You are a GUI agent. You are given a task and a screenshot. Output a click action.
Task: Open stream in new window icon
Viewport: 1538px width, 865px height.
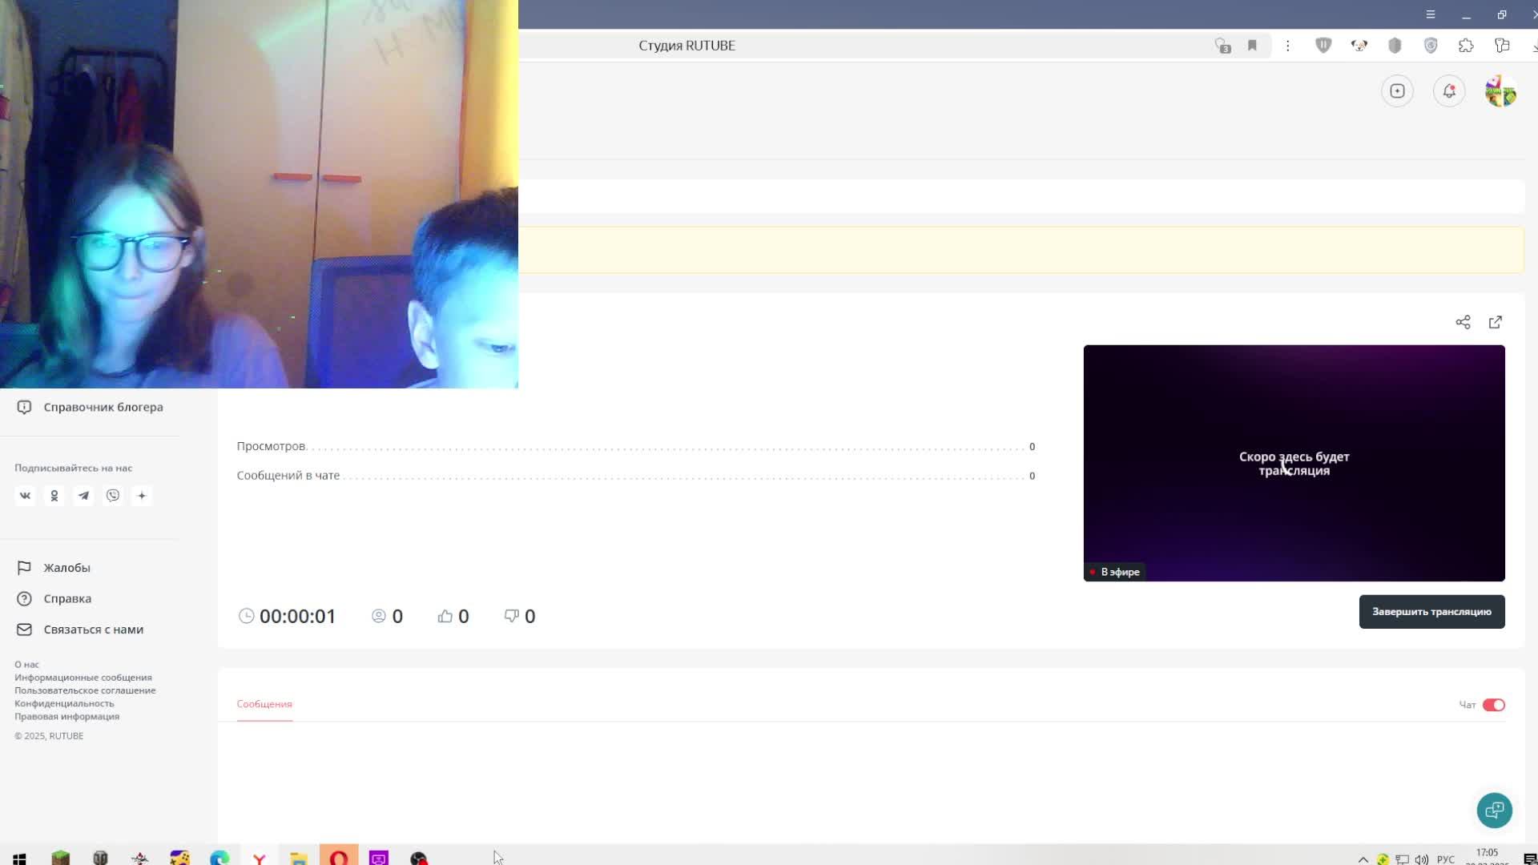[x=1496, y=322]
